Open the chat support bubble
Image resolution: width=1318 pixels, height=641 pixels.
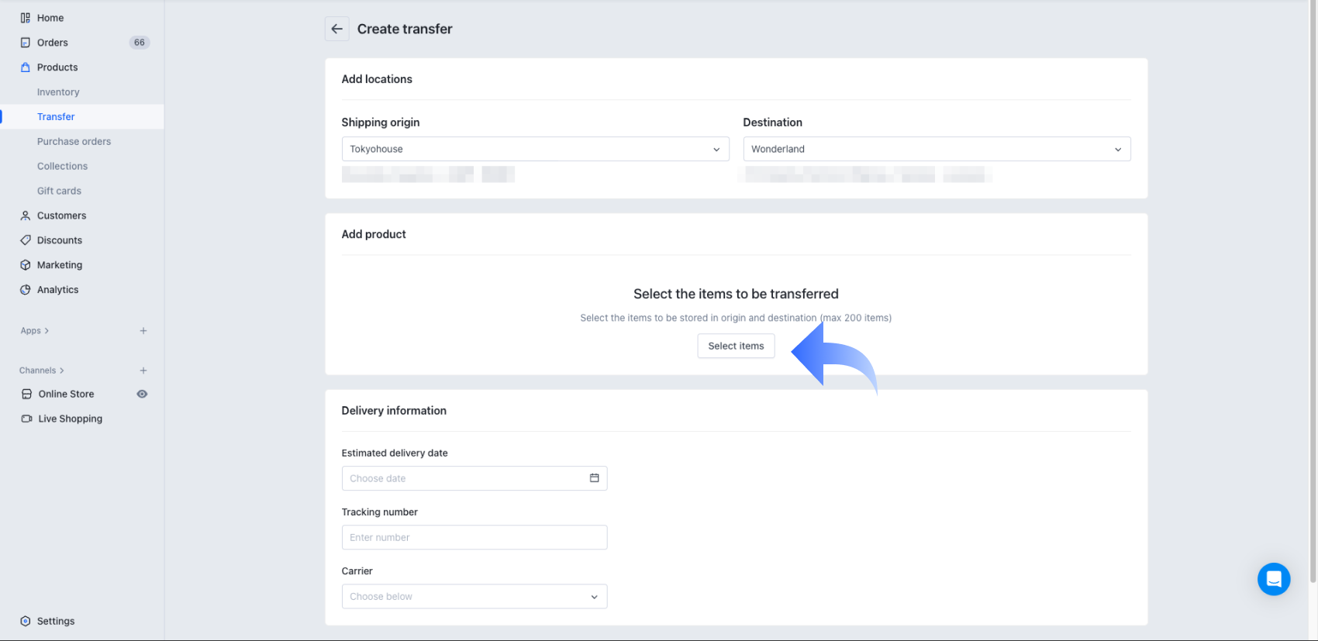[x=1273, y=579]
